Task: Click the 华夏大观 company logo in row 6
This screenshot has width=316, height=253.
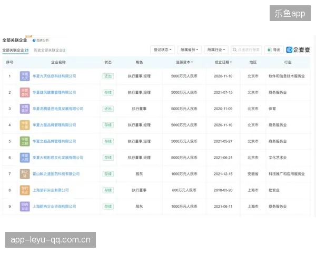Action: (x=25, y=158)
